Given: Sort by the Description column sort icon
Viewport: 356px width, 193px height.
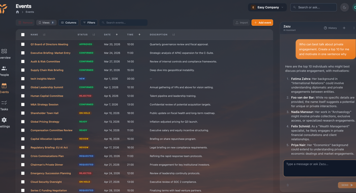Looking at the screenshot, I should click(173, 35).
